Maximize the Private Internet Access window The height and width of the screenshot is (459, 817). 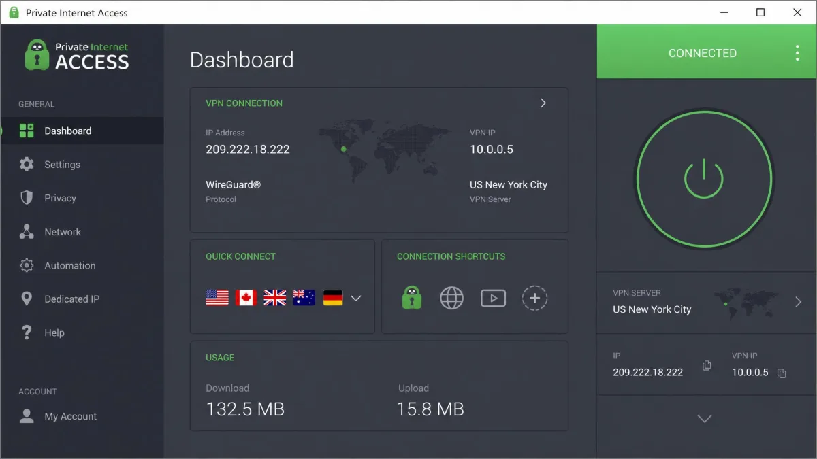click(760, 12)
